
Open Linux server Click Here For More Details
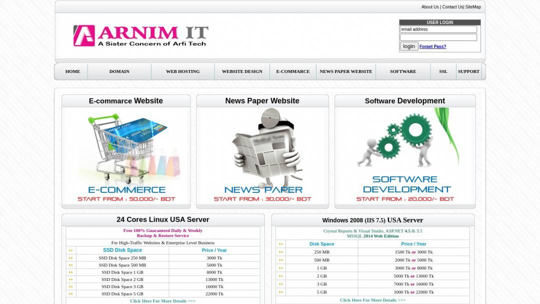point(161,300)
